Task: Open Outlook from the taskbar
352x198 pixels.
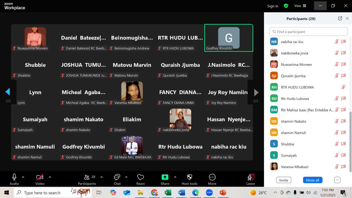Action: 127,193
